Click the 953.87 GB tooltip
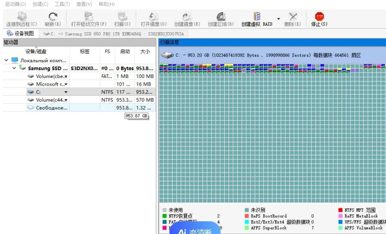386x234 pixels. tap(136, 116)
